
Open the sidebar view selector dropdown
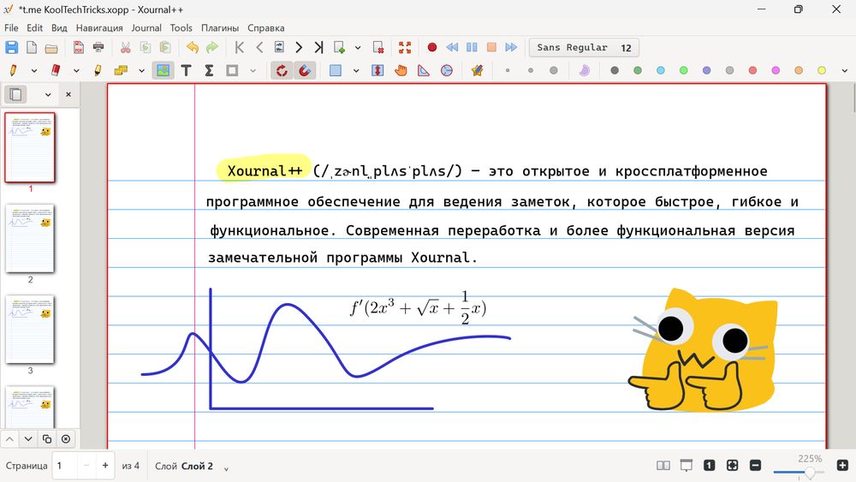tap(48, 95)
